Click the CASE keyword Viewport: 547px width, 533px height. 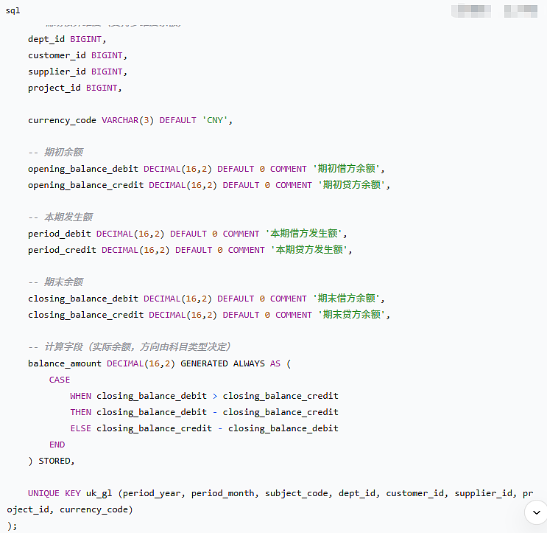[x=60, y=380]
